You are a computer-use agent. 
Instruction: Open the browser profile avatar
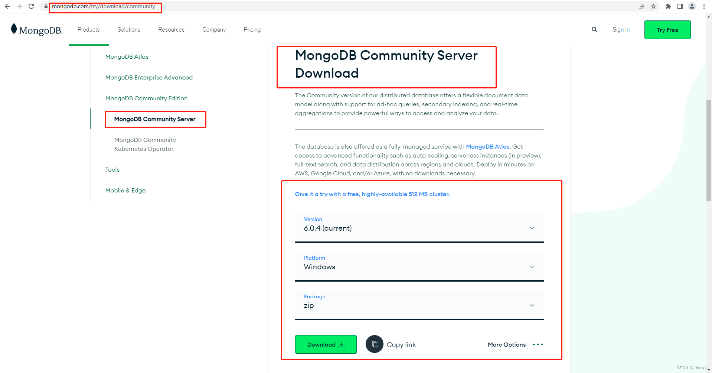[x=692, y=6]
